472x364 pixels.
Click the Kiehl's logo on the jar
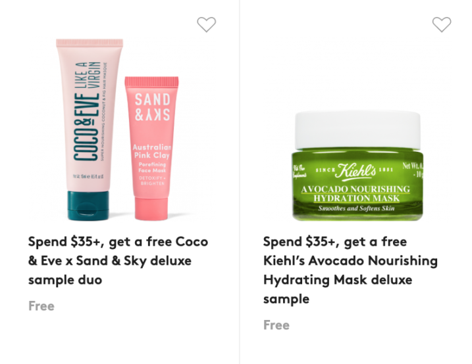click(355, 171)
